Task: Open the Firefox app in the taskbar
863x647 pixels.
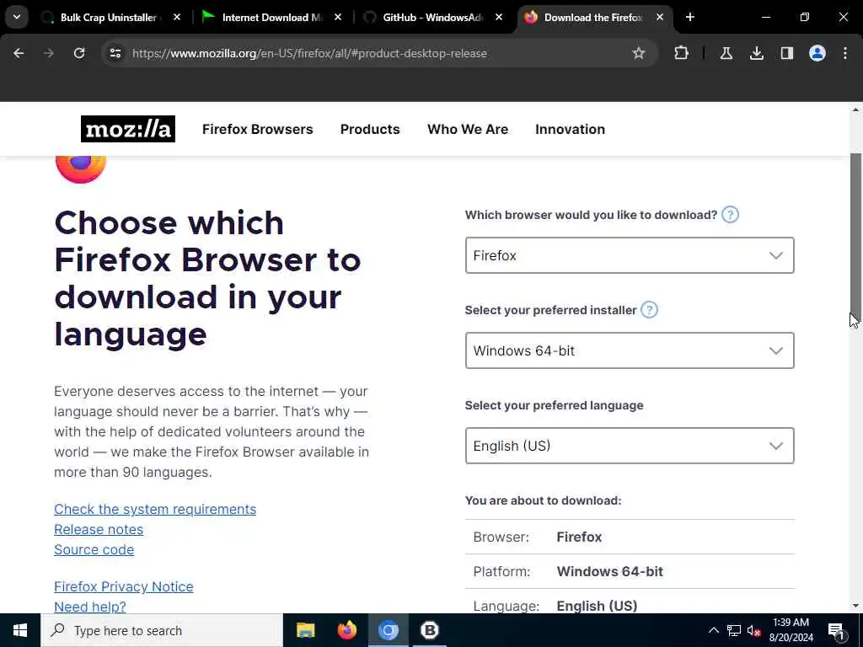Action: (x=346, y=630)
